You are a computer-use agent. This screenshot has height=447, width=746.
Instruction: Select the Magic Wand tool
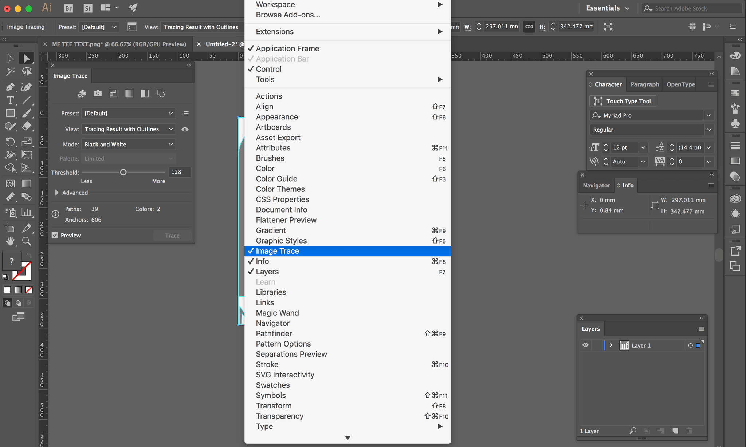[10, 72]
